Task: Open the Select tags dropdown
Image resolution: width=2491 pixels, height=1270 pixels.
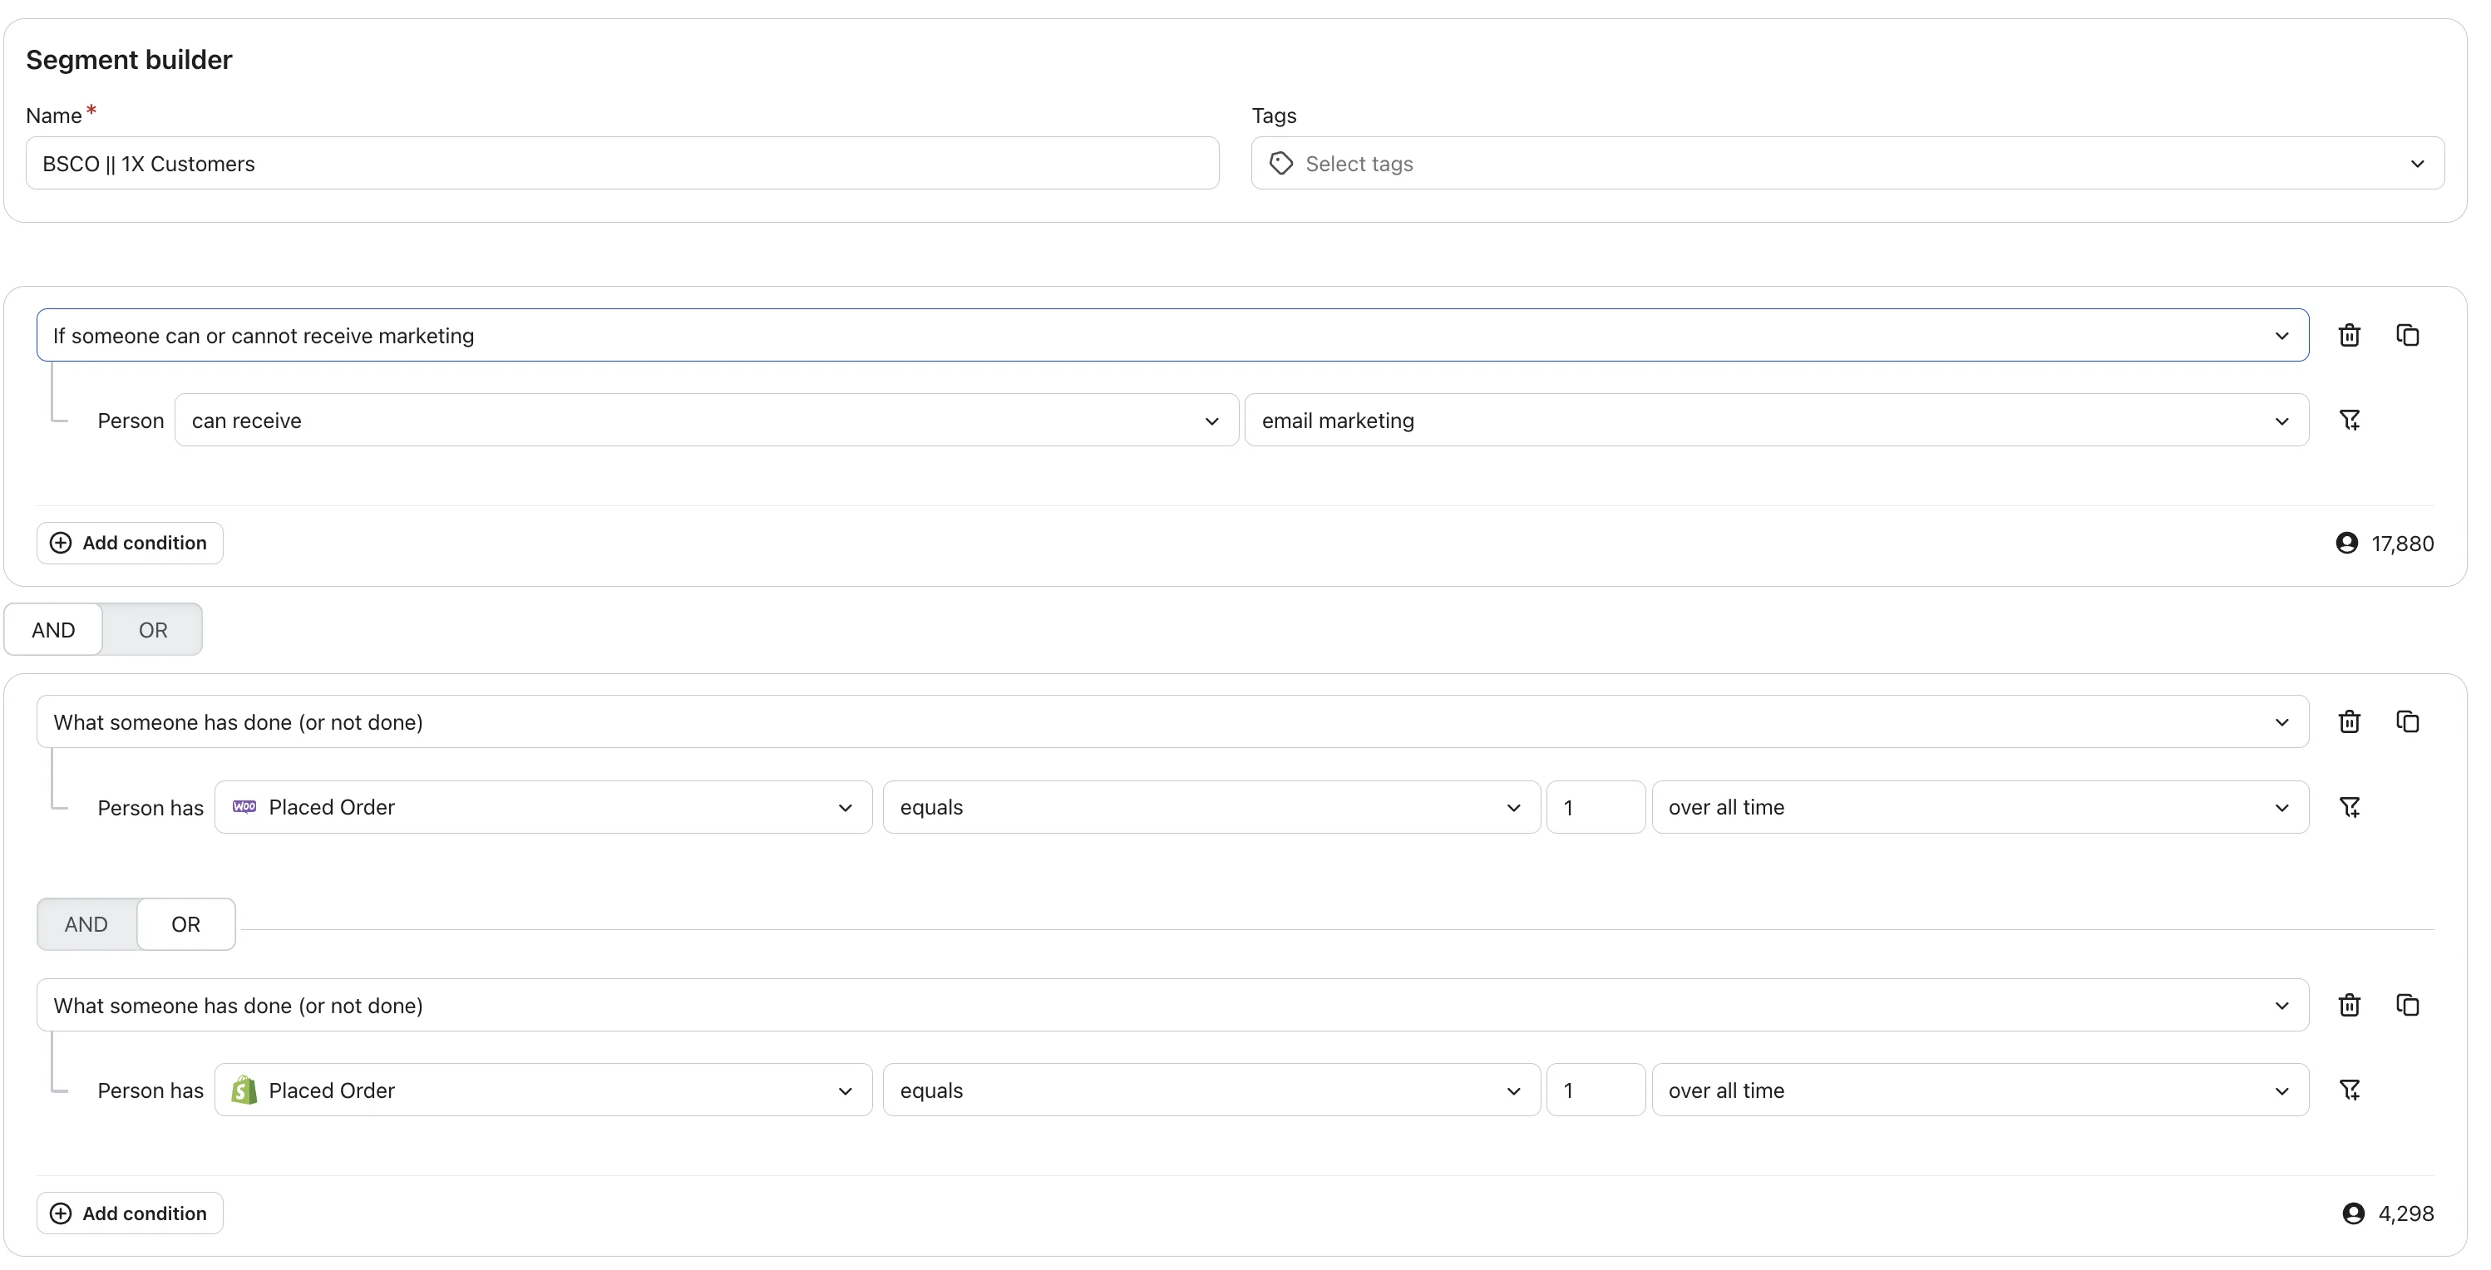Action: click(1847, 164)
